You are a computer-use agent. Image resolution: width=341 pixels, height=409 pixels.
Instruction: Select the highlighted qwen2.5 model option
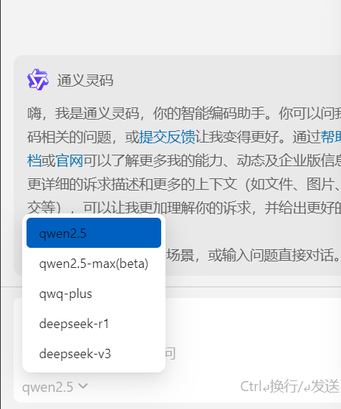pos(94,233)
